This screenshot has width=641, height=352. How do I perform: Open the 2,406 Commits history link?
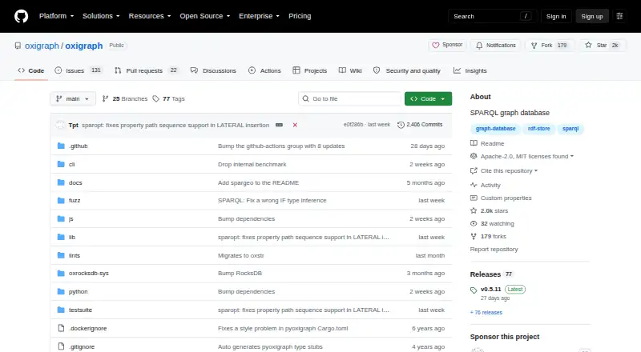420,125
